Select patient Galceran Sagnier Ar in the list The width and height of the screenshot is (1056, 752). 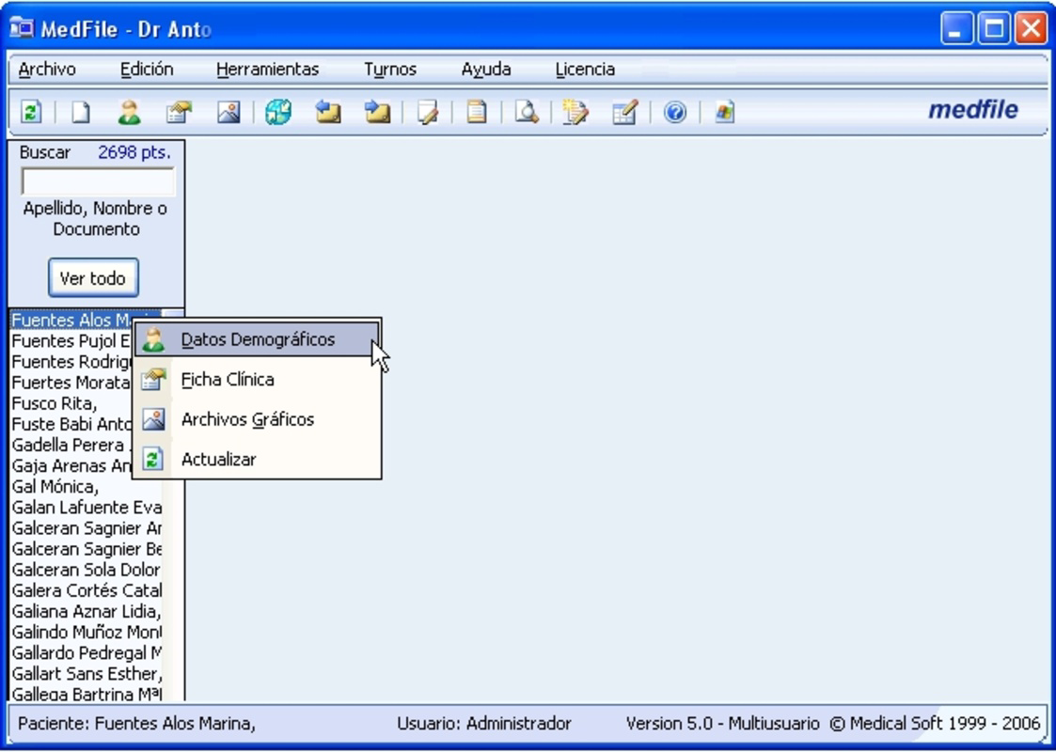pos(87,528)
